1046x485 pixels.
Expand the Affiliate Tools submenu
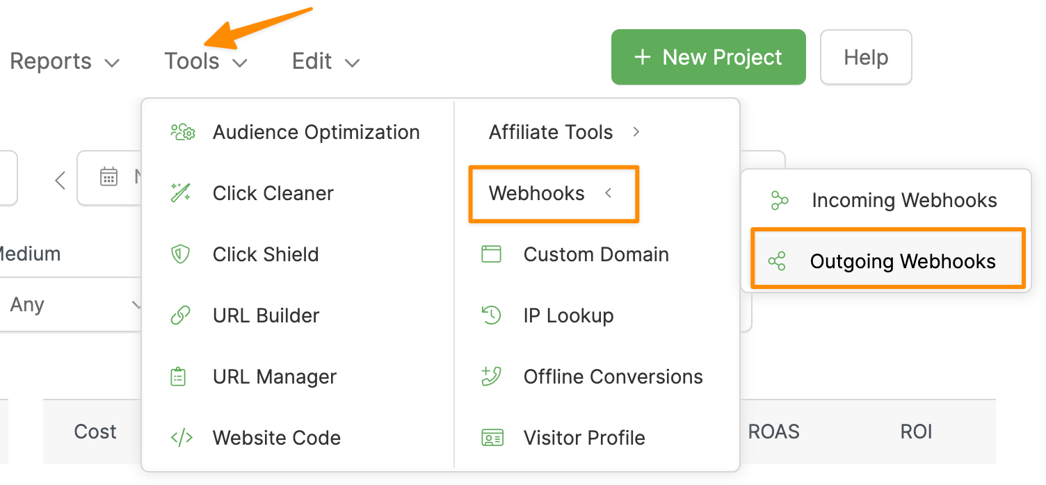point(563,132)
